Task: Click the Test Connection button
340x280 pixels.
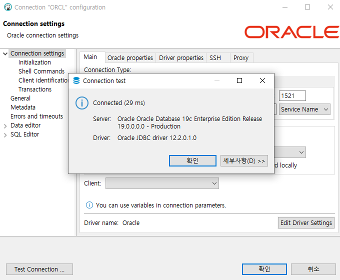Action: pyautogui.click(x=39, y=269)
